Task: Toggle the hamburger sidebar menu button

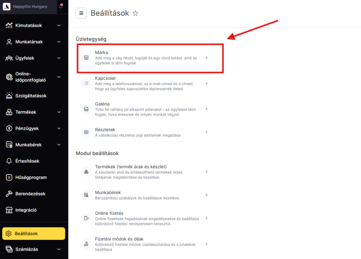Action: click(x=81, y=13)
